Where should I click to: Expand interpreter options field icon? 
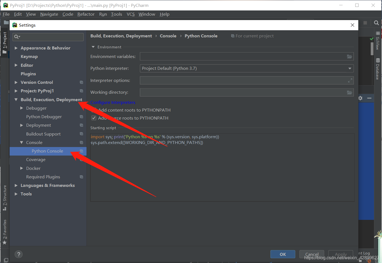[x=350, y=81]
